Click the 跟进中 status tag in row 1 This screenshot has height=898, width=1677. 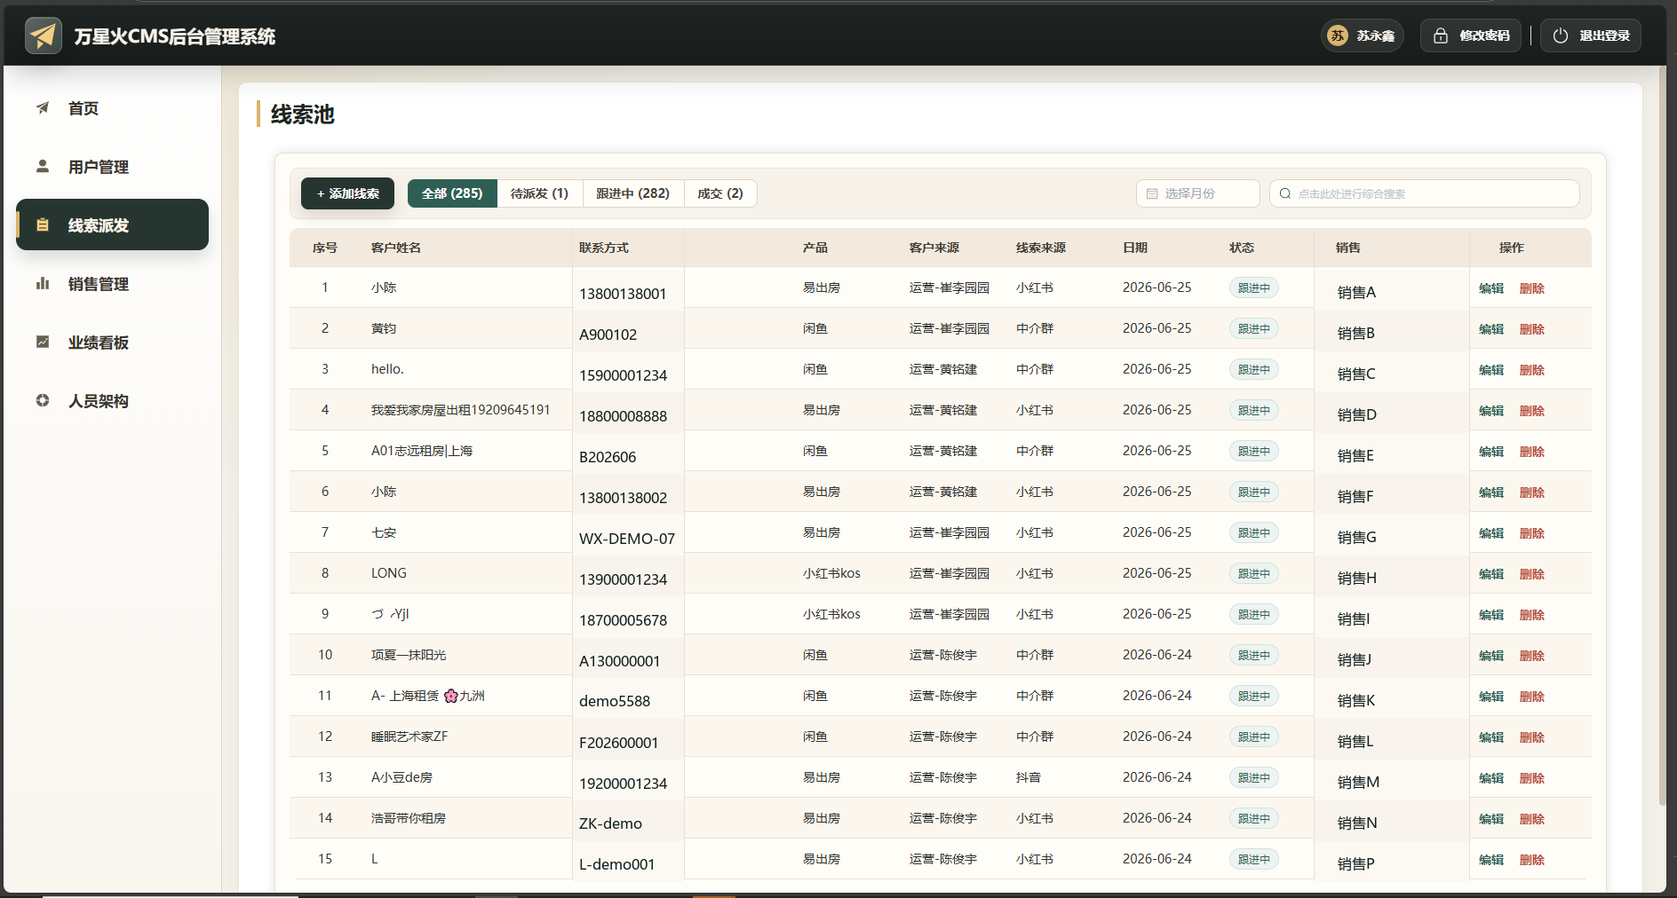click(1254, 288)
